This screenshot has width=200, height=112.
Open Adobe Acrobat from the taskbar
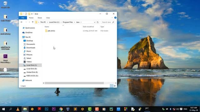[x=39, y=109]
